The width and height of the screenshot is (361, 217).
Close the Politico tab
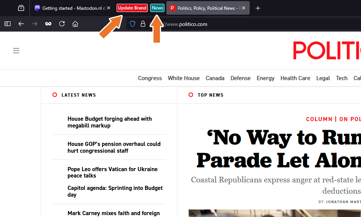[x=244, y=8]
